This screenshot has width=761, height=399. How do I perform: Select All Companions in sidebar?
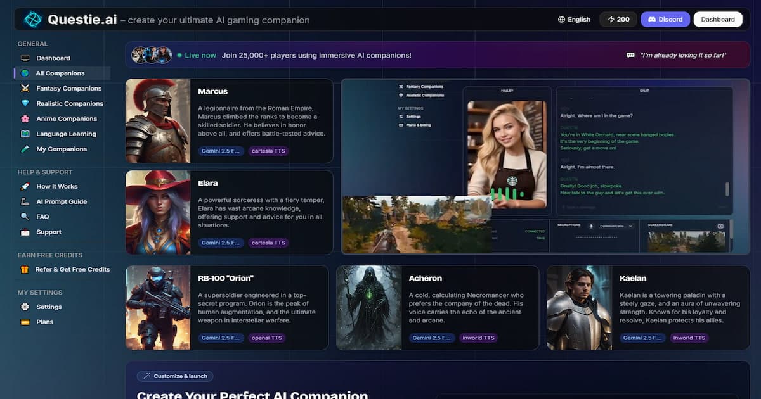pyautogui.click(x=62, y=73)
